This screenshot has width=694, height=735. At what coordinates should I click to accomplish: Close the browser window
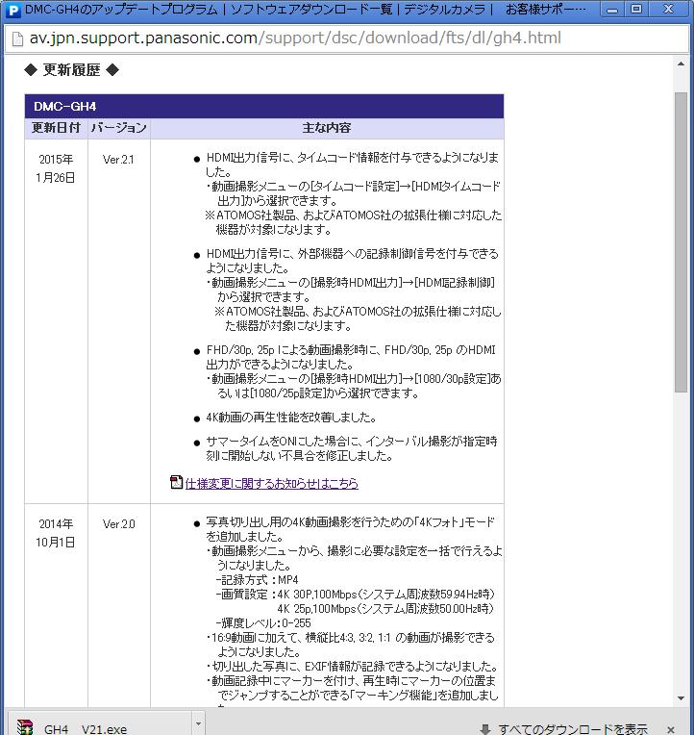coord(669,10)
